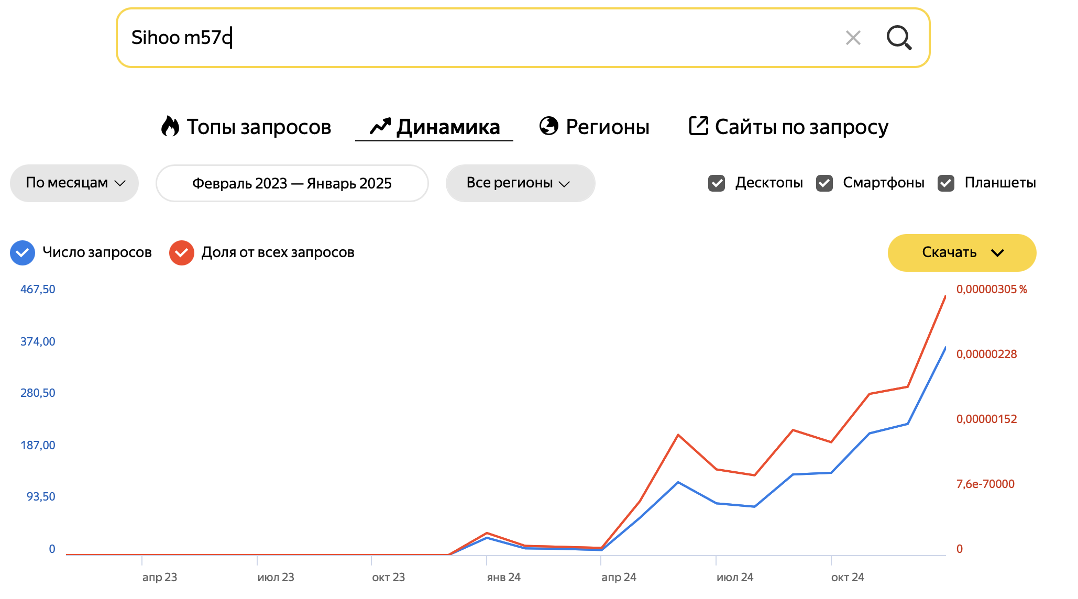Click the 280,50 left axis value
1078x599 pixels.
tap(38, 393)
